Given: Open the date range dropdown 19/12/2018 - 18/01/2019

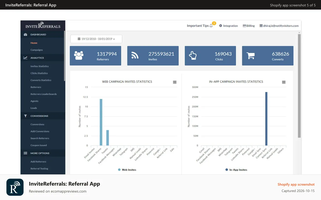Looking at the screenshot, I should point(96,39).
